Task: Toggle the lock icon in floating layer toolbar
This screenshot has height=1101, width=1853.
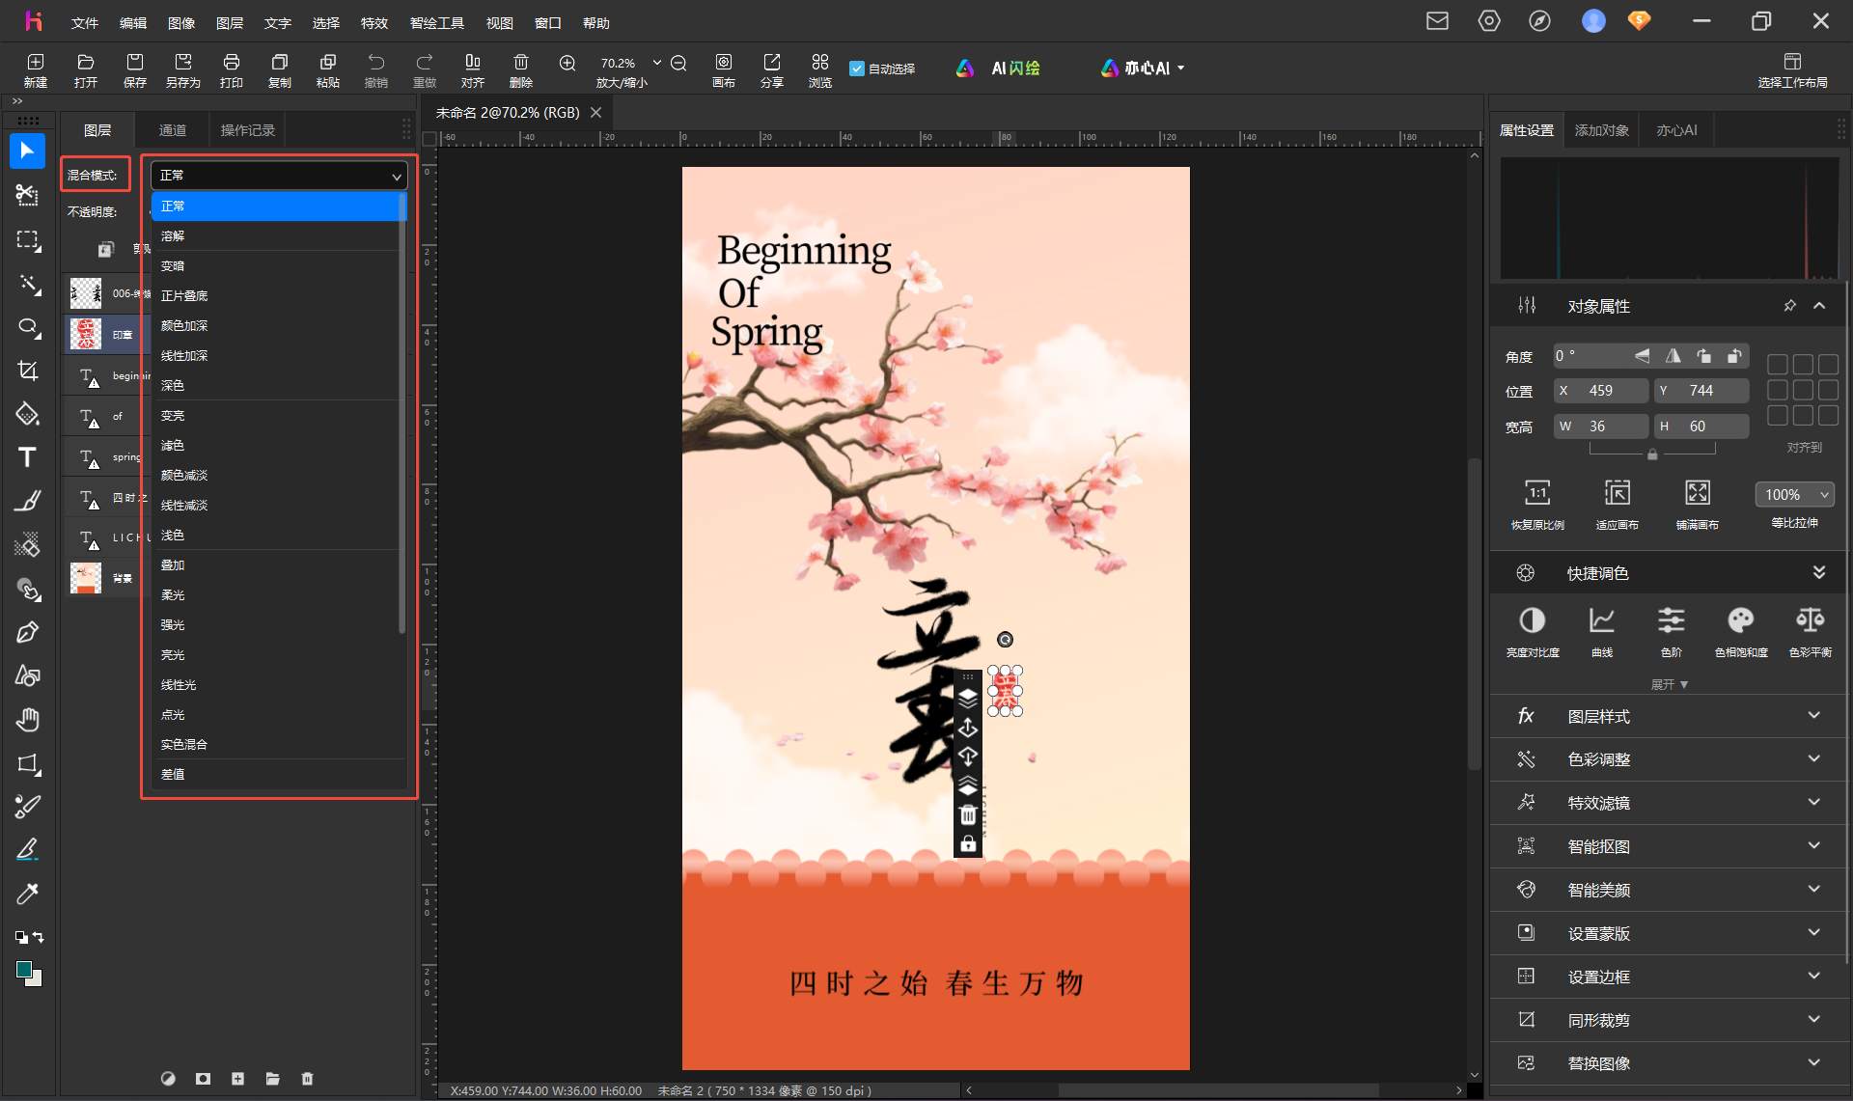Action: pyautogui.click(x=968, y=844)
